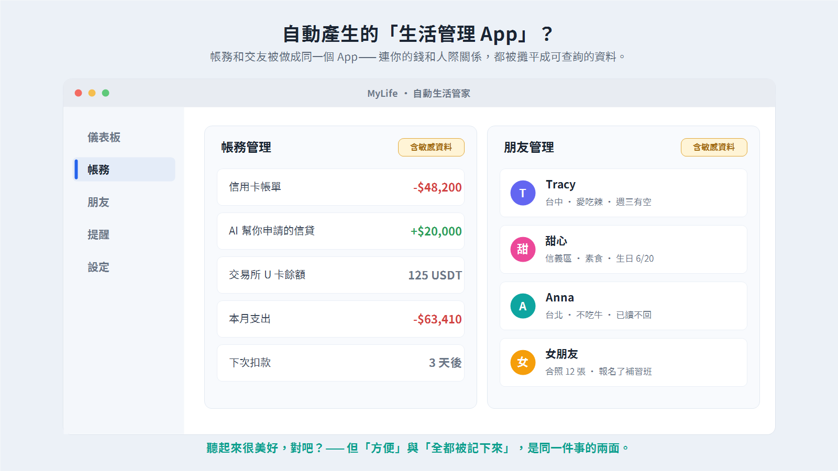Viewport: 838px width, 471px height.
Task: Open Tracy's friend card
Action: tap(623, 193)
